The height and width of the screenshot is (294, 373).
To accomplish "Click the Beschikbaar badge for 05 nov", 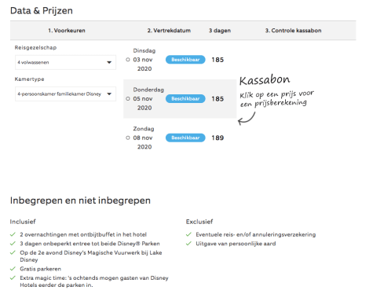I will click(x=185, y=99).
